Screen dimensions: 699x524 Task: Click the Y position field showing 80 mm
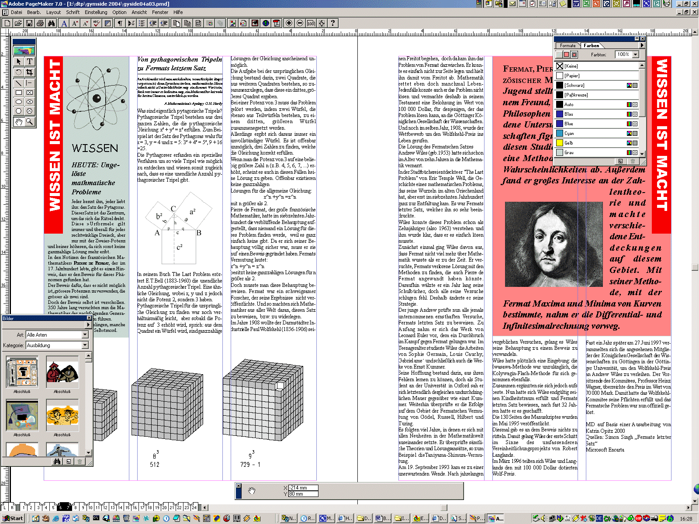coord(303,494)
